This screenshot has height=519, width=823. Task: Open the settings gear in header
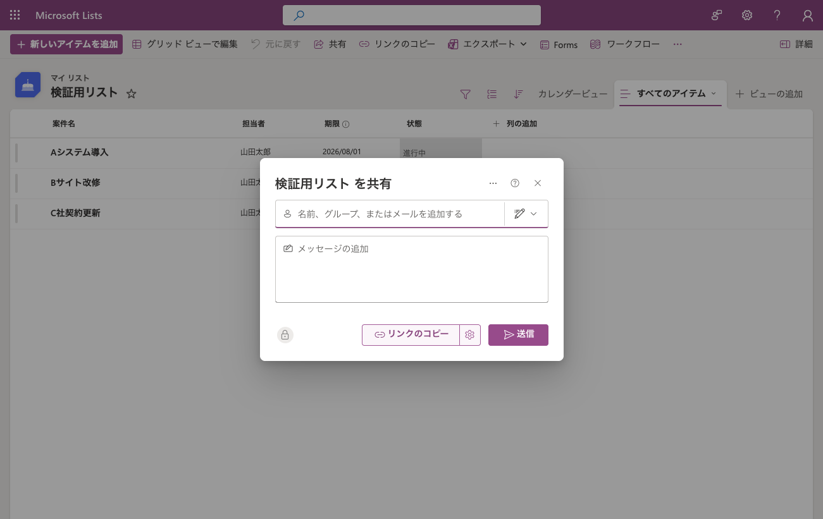tap(747, 15)
